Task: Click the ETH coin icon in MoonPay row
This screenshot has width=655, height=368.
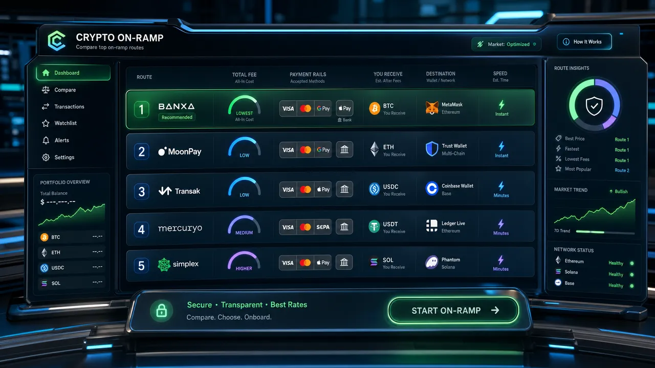Action: [x=375, y=149]
